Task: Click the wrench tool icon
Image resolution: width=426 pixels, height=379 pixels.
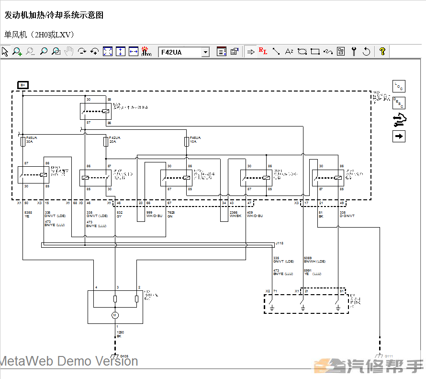Action: click(354, 51)
